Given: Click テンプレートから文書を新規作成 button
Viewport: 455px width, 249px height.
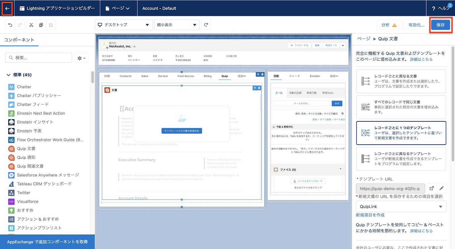Looking at the screenshot, I should [182, 131].
